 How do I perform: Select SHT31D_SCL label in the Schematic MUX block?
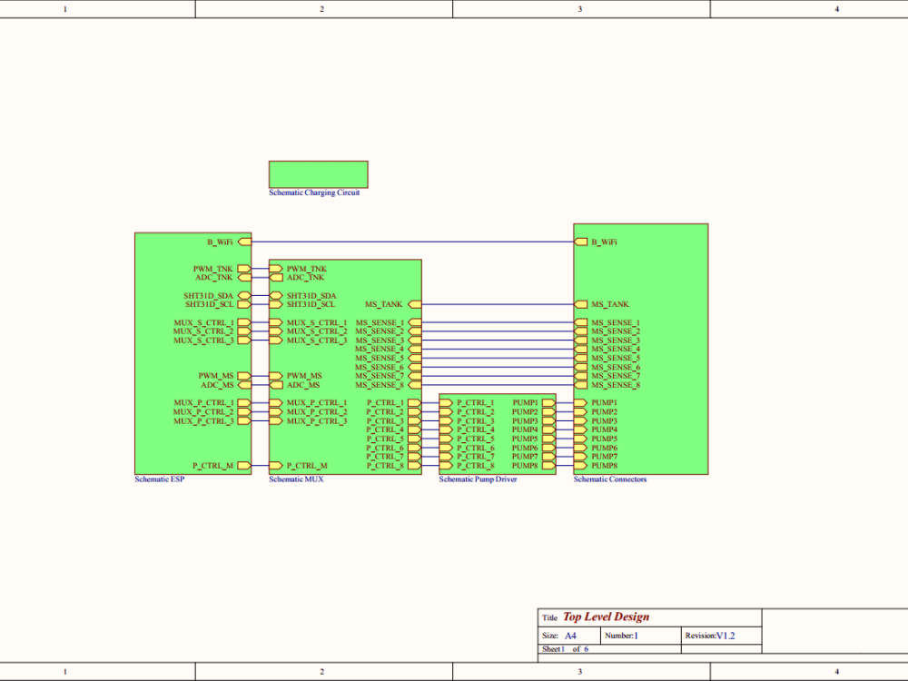coord(311,304)
